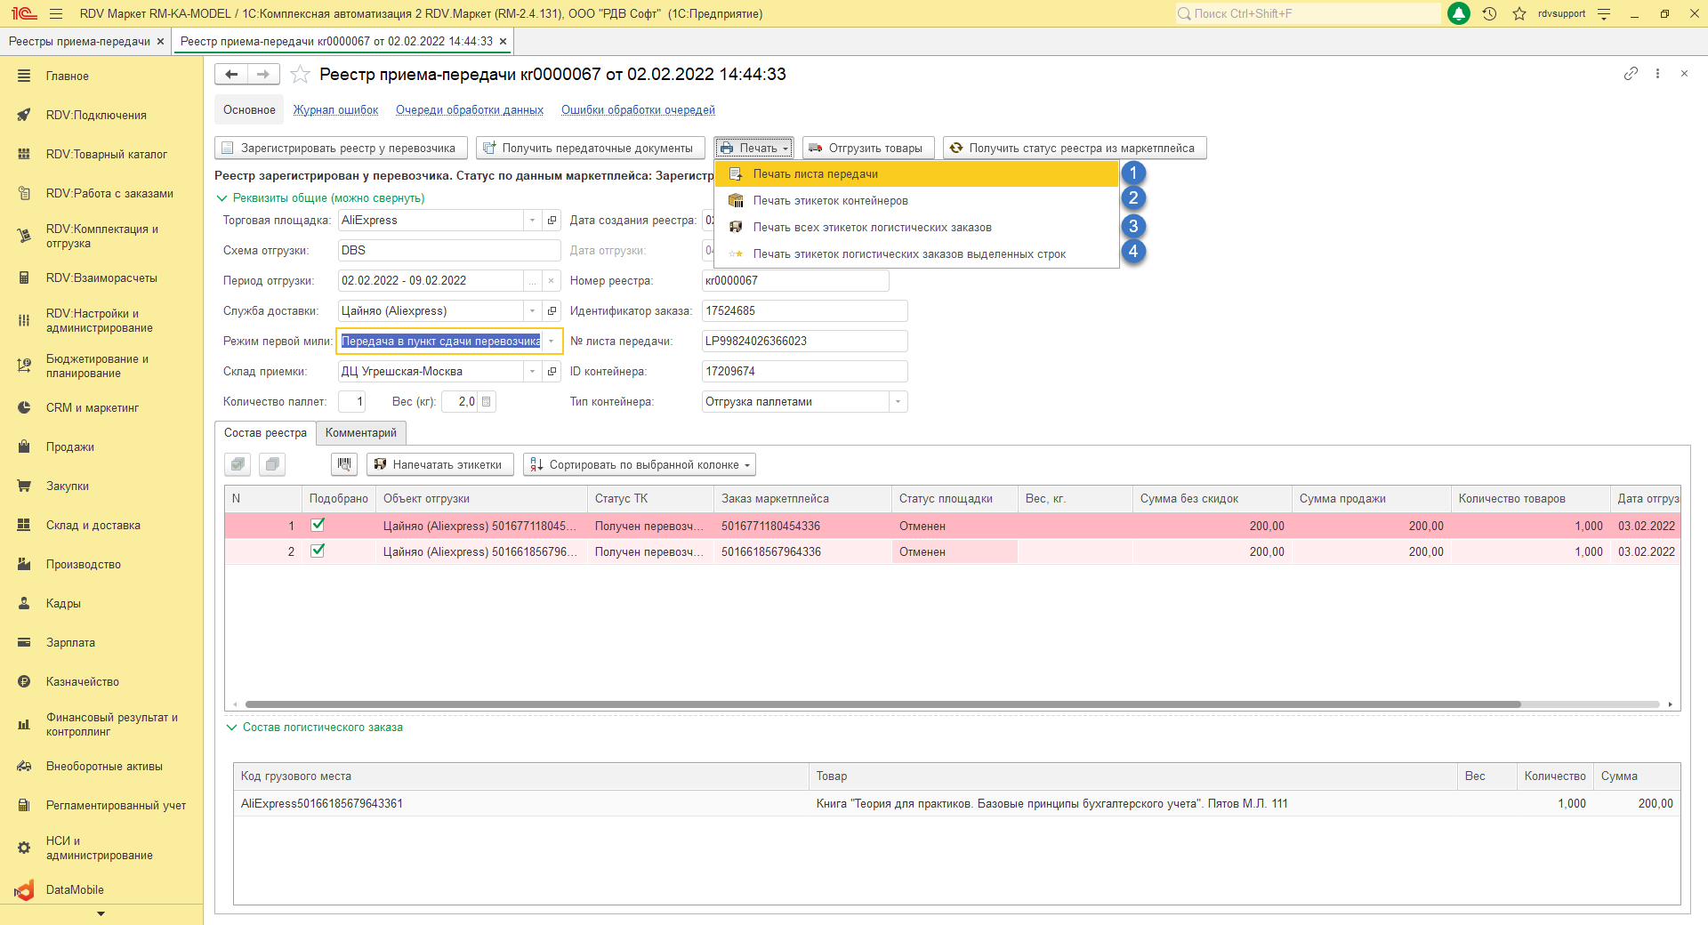Click the horizontal scrollbar of registry table
The height and width of the screenshot is (925, 1708).
881,704
